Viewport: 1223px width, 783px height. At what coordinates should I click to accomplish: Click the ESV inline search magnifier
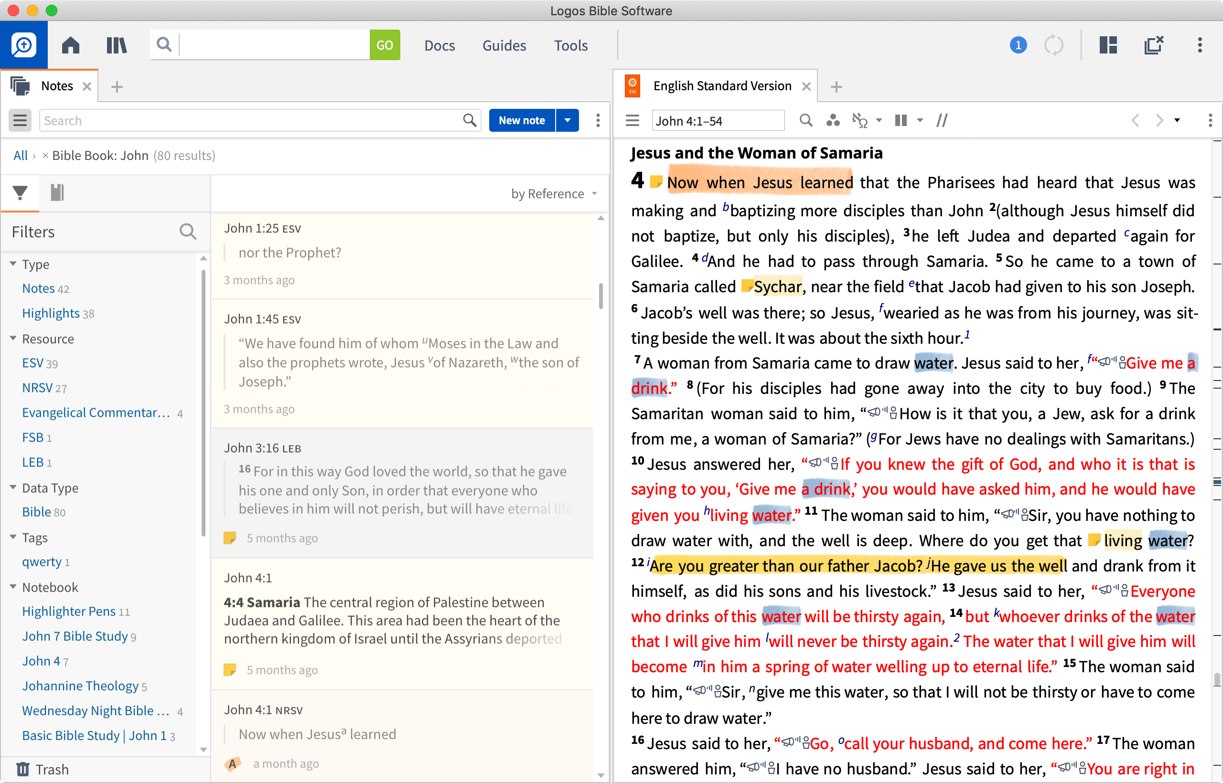805,120
